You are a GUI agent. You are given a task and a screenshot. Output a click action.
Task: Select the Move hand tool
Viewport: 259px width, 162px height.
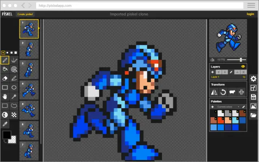point(5,96)
